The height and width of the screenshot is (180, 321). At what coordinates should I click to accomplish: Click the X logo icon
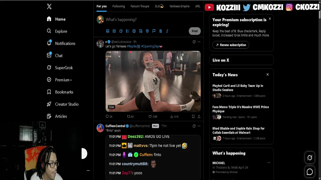pyautogui.click(x=49, y=6)
